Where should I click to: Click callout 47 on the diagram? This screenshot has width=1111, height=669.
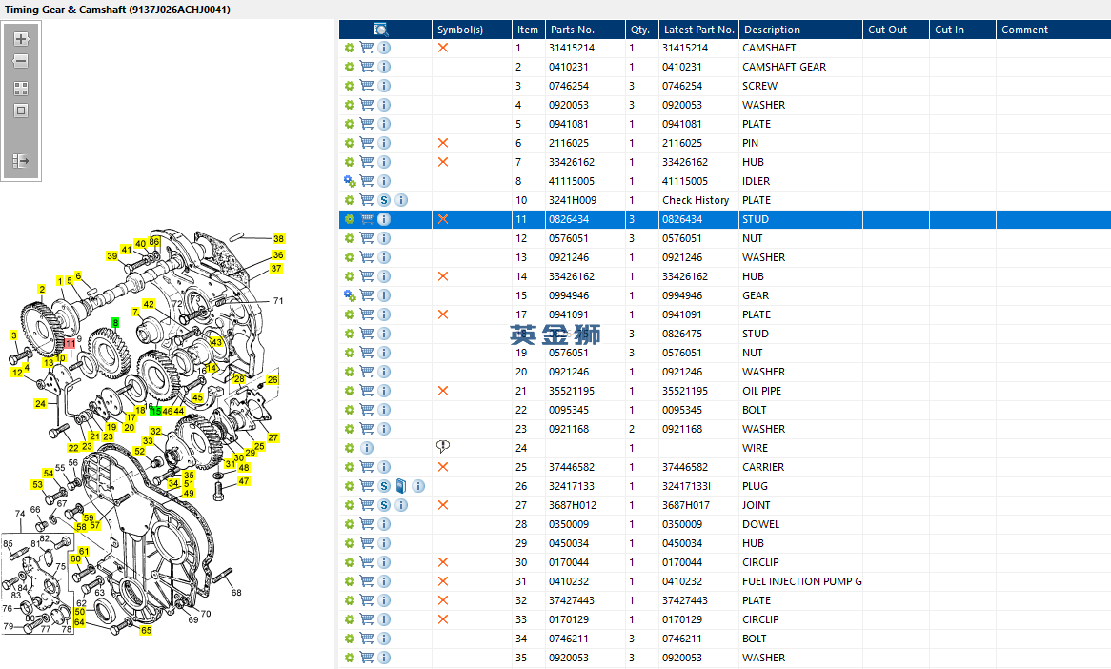[x=244, y=481]
